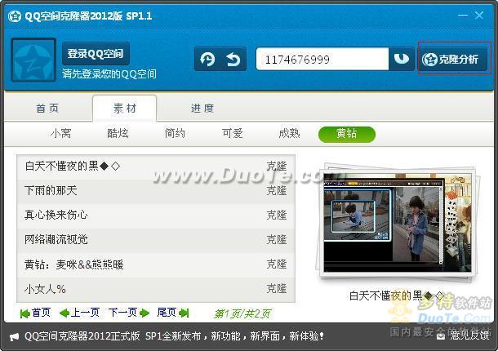
Task: Select the 黄钻 category pill
Action: pos(347,134)
